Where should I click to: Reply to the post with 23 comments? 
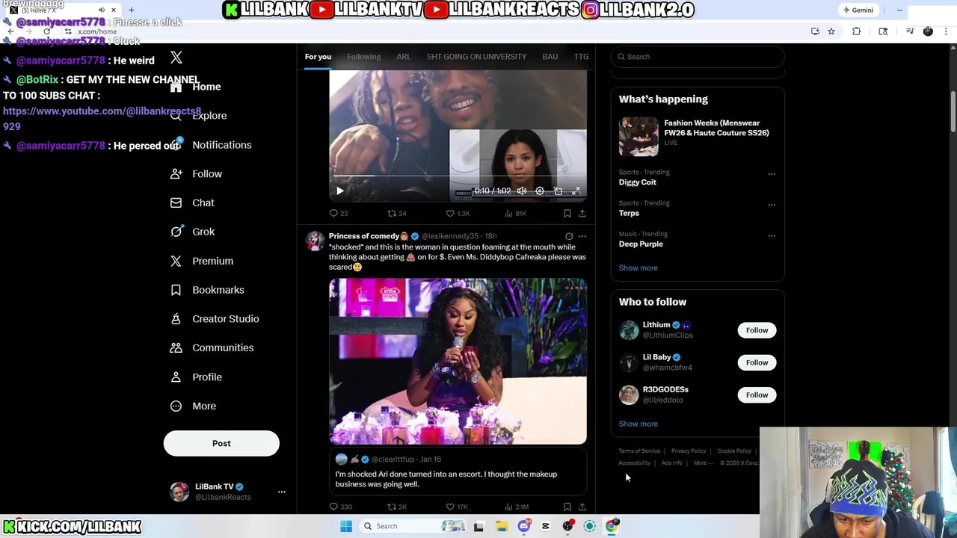[x=339, y=214]
